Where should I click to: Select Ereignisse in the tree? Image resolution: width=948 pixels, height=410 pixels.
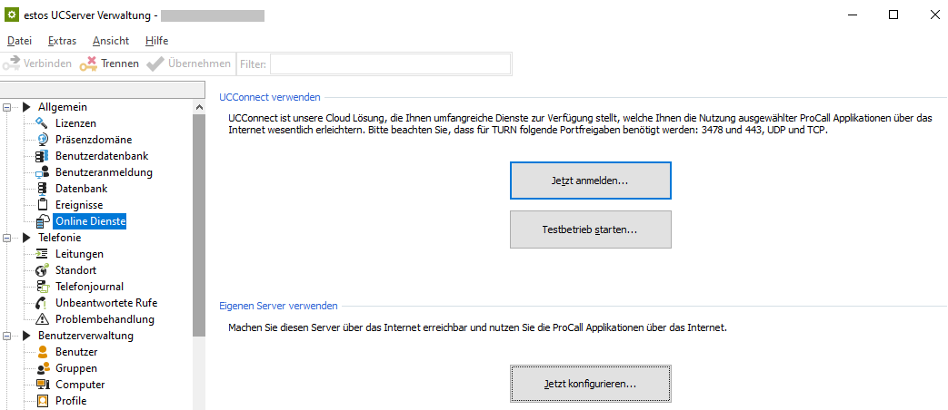(x=79, y=204)
